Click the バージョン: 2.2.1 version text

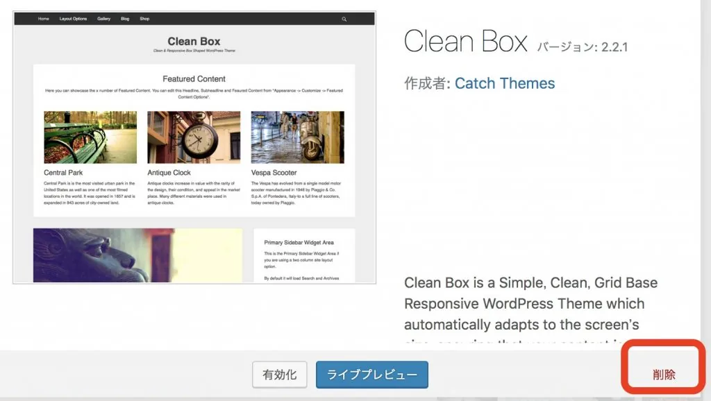point(583,47)
